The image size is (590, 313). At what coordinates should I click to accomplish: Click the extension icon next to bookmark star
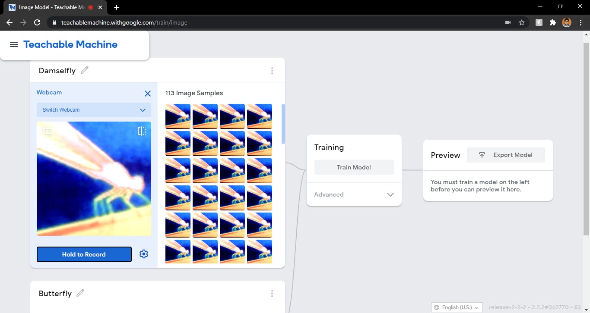pyautogui.click(x=539, y=22)
